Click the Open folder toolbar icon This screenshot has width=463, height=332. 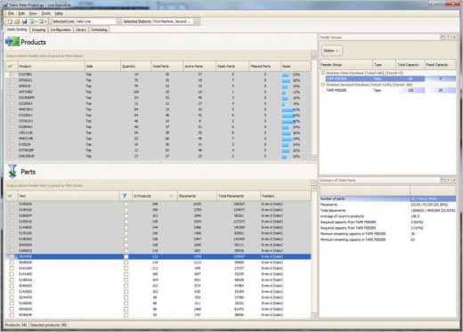tap(17, 21)
